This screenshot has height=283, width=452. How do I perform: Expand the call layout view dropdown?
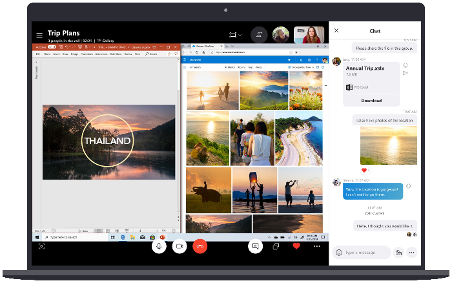235,35
